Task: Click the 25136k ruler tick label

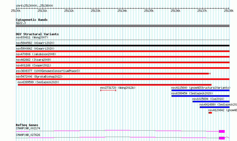Action: point(175,11)
